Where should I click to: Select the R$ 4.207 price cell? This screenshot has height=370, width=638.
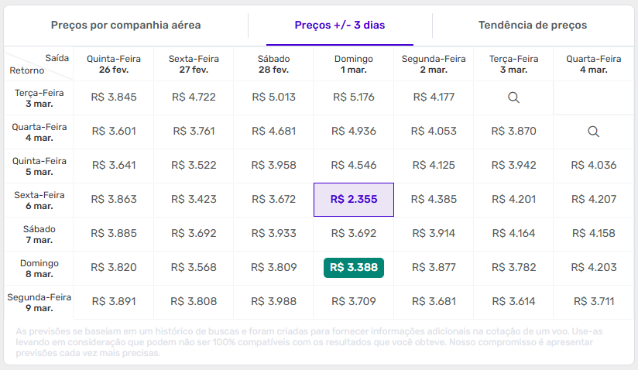click(x=593, y=200)
